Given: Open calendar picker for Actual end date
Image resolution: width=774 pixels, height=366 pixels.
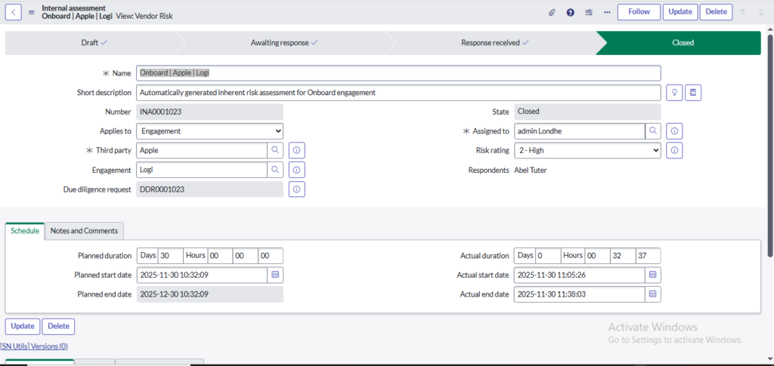Looking at the screenshot, I should (652, 294).
